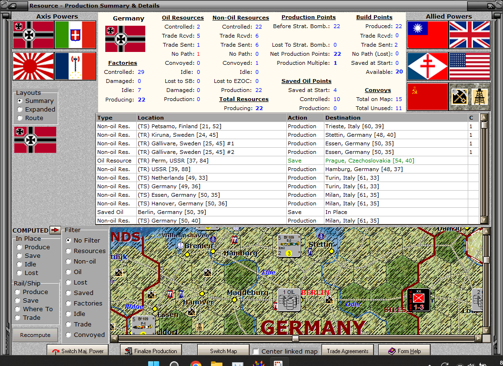Screen dimensions: 503x366
Task: Select the United States flag
Action: 470,66
